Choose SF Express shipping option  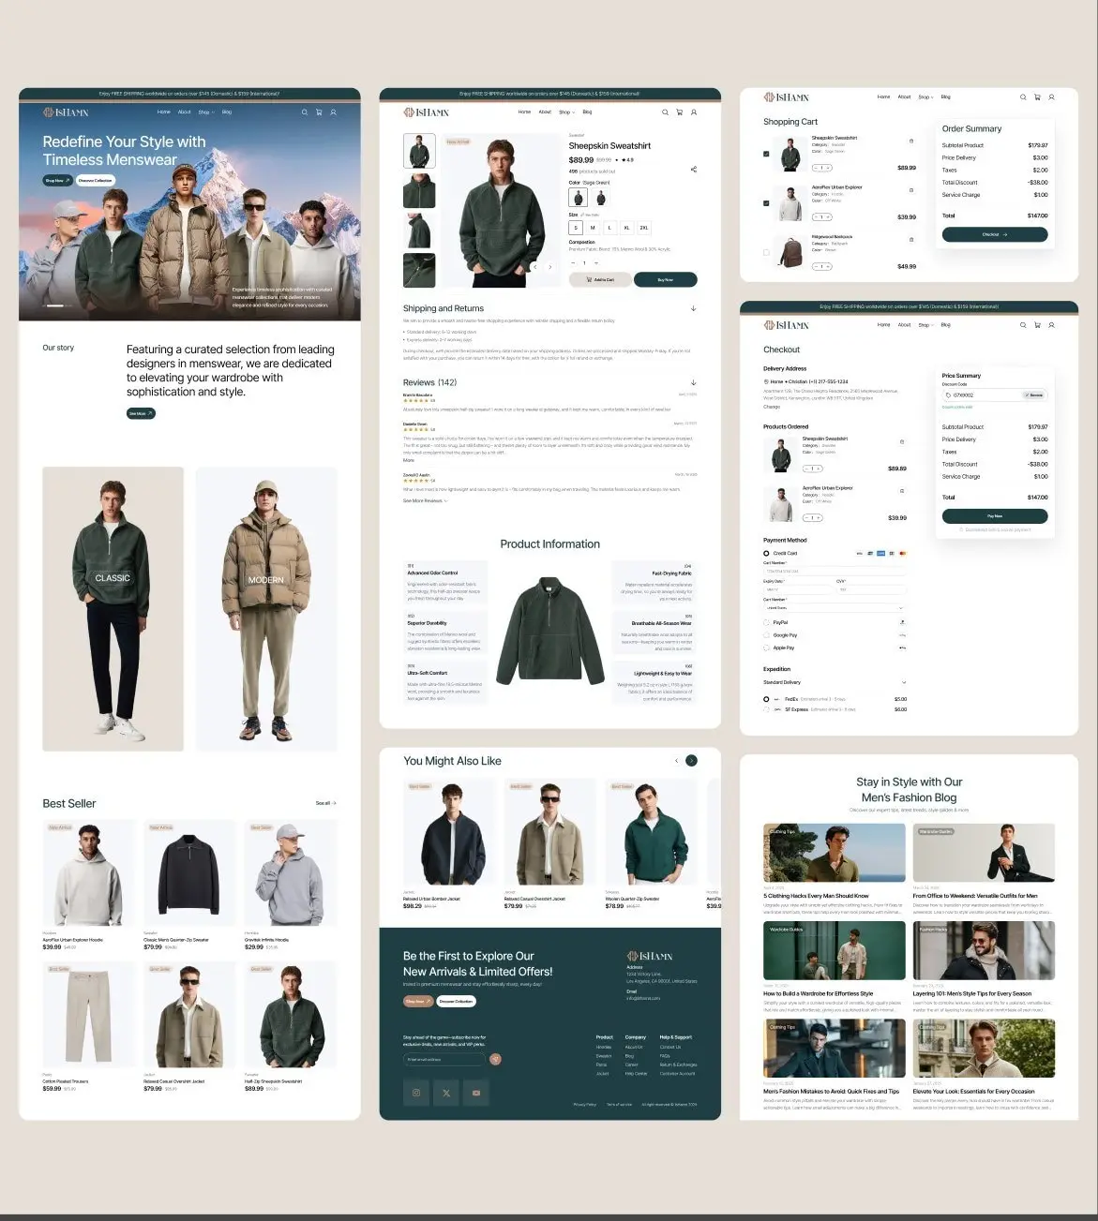(766, 709)
